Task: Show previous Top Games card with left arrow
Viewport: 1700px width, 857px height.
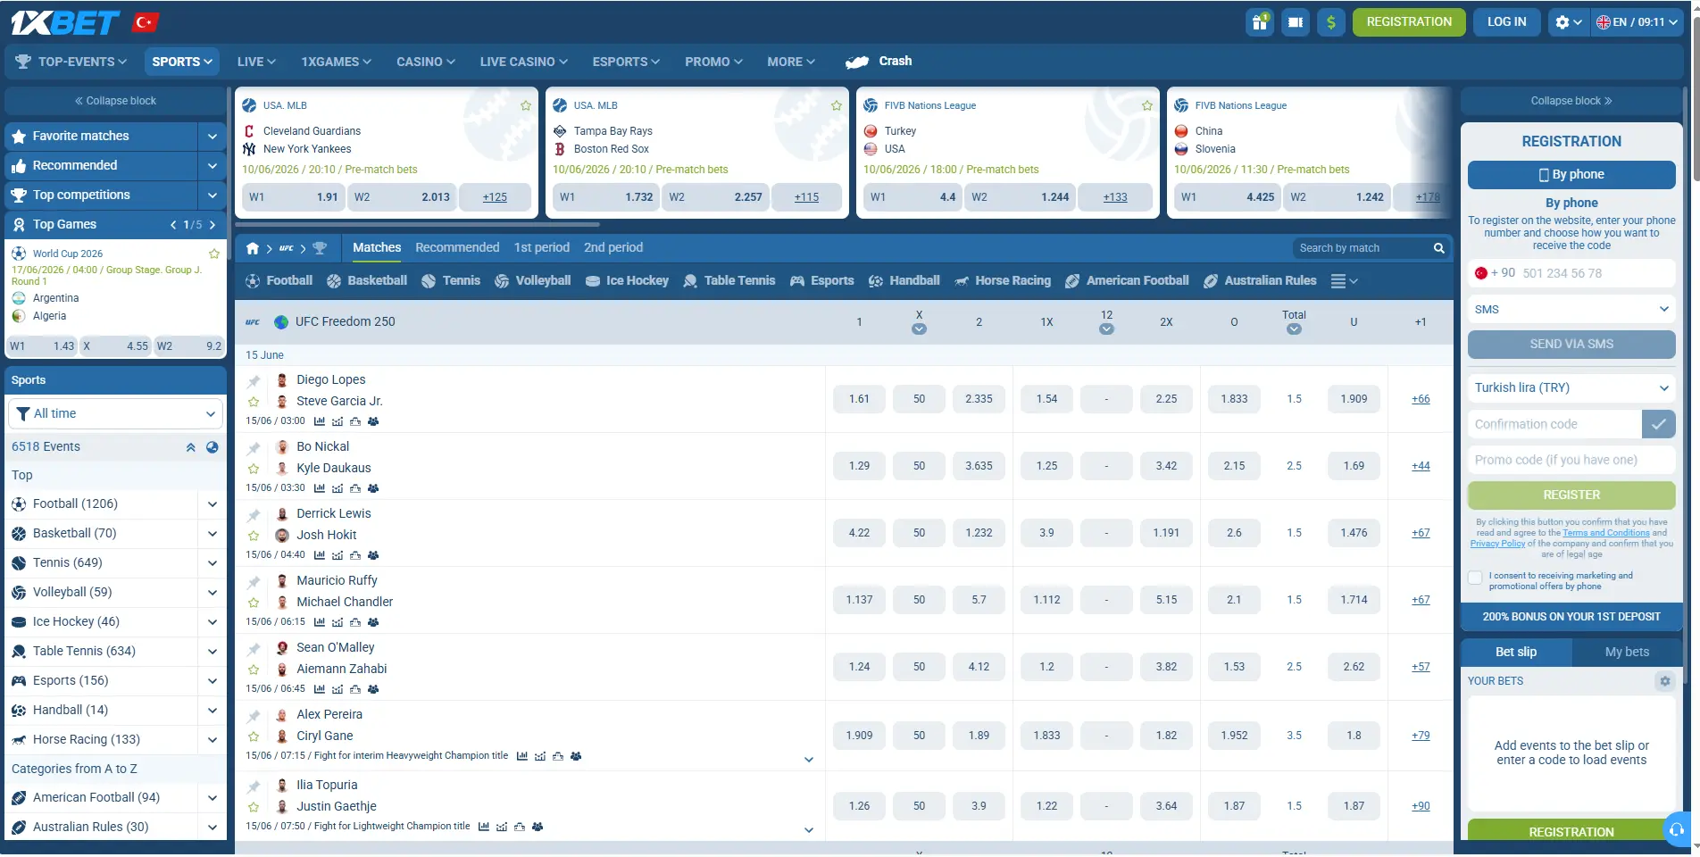Action: point(173,225)
